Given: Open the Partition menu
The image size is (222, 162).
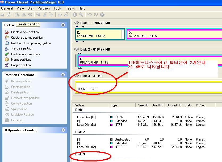Looking at the screenshot, I should pos(44,8).
